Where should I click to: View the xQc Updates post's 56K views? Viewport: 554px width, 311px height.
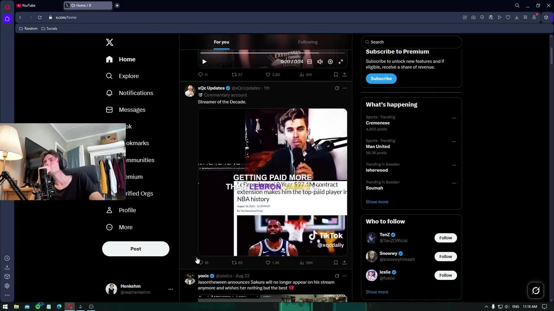tap(306, 263)
